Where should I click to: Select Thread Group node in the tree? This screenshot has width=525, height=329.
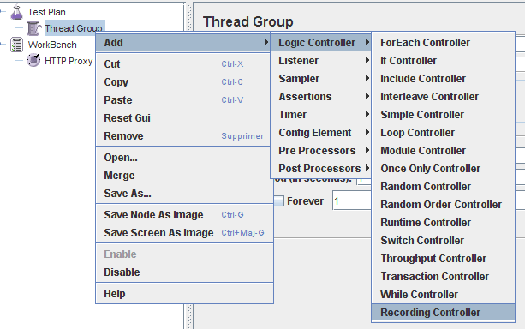74,28
